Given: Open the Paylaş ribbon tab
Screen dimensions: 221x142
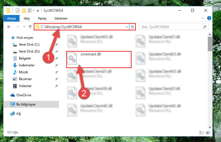Looking at the screenshot, I should pos(42,18).
